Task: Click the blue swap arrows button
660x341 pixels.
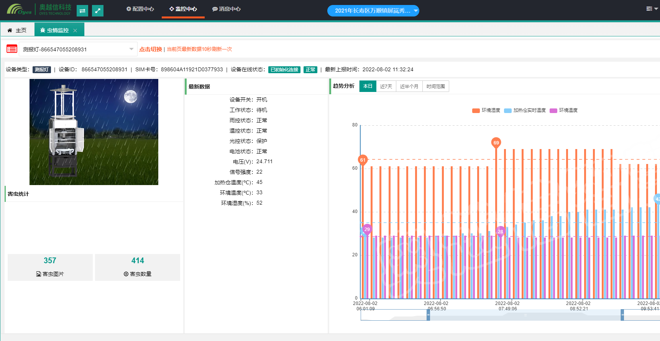Action: point(82,11)
